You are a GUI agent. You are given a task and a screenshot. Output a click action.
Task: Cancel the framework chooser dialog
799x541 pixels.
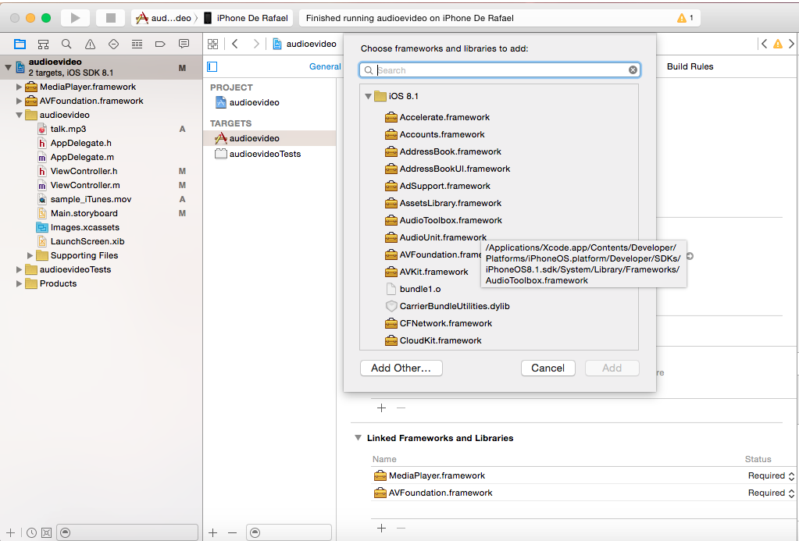click(548, 368)
